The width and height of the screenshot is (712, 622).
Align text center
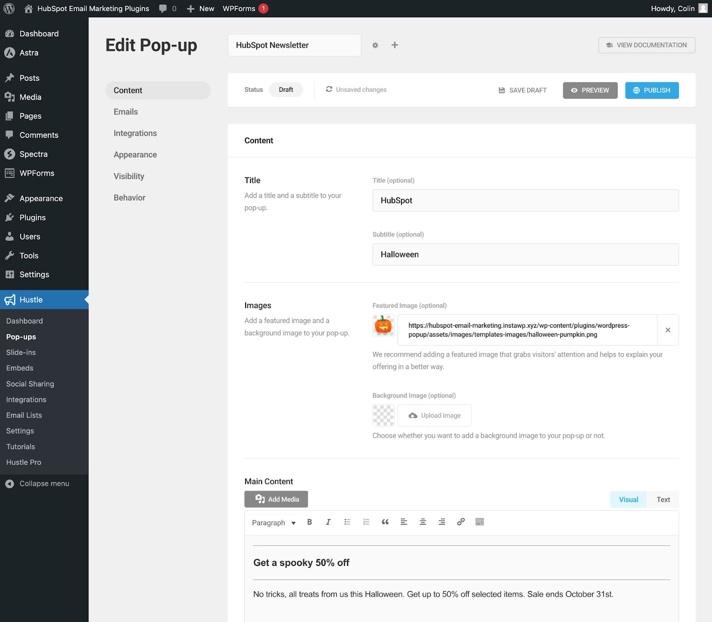click(x=423, y=522)
